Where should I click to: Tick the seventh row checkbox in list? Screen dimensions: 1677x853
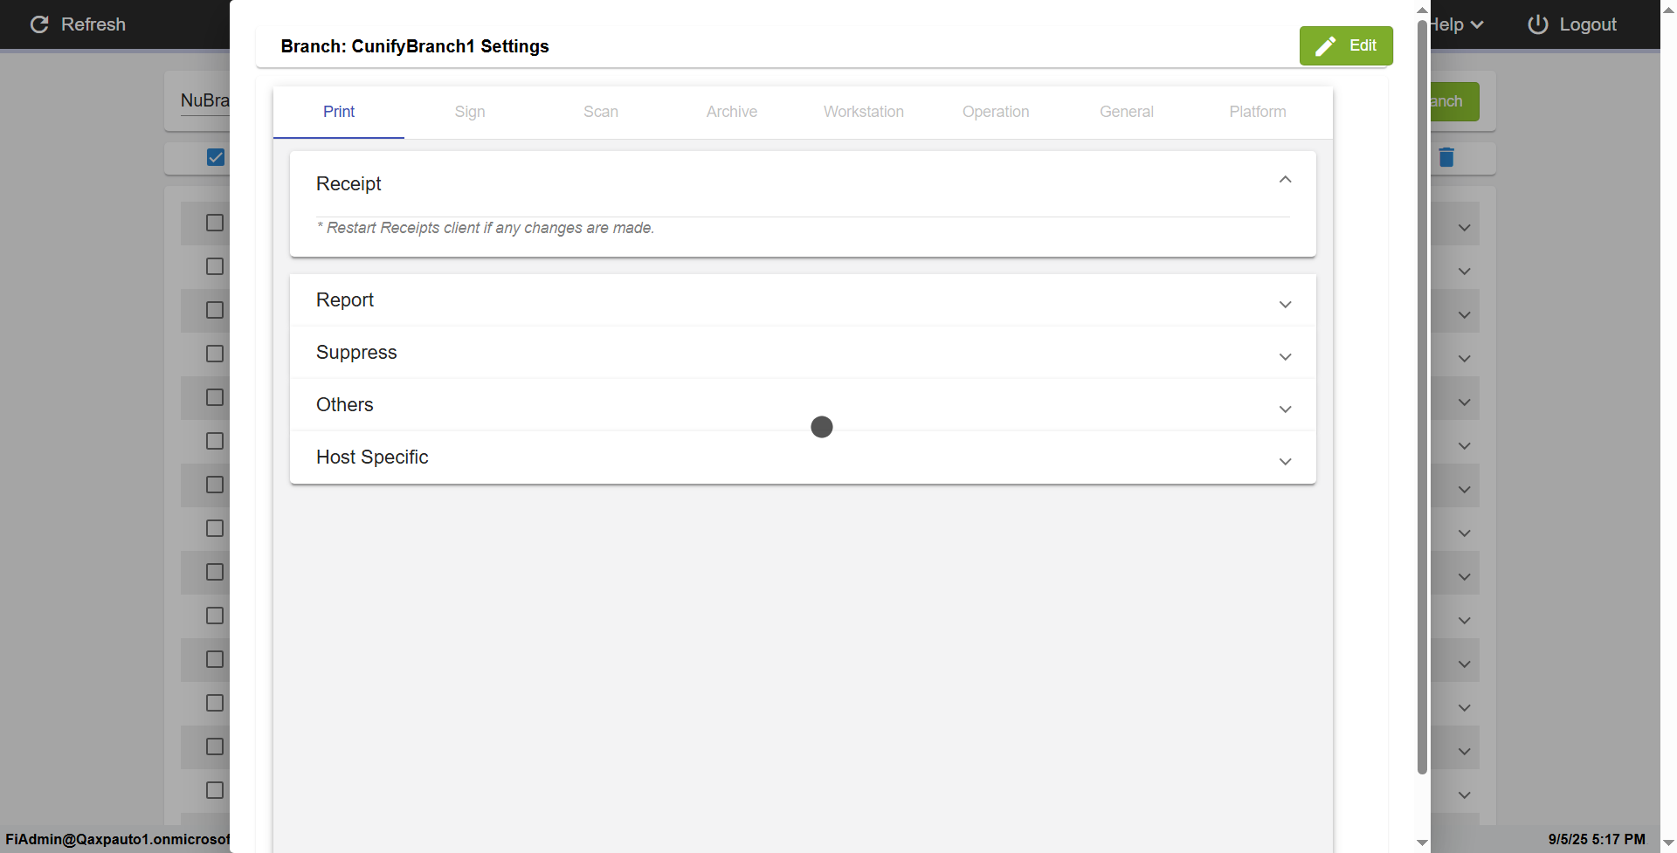click(x=215, y=485)
